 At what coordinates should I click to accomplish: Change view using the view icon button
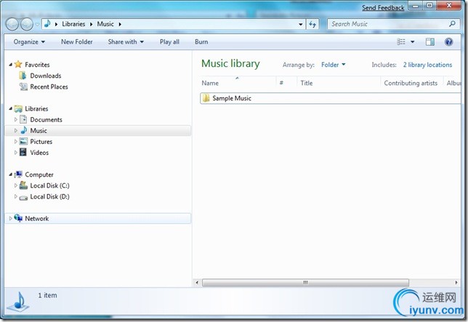point(401,41)
